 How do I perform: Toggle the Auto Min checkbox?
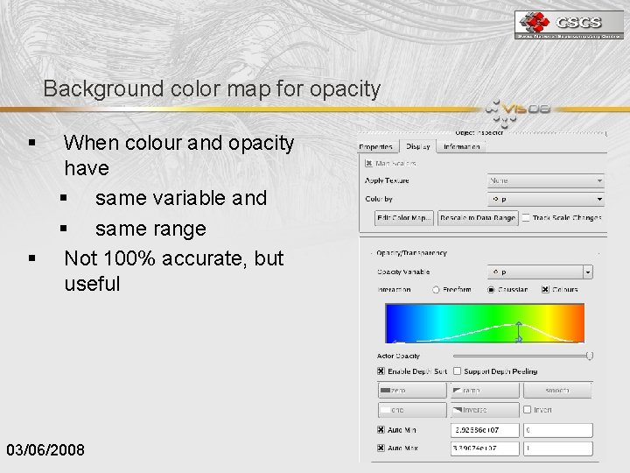click(381, 430)
